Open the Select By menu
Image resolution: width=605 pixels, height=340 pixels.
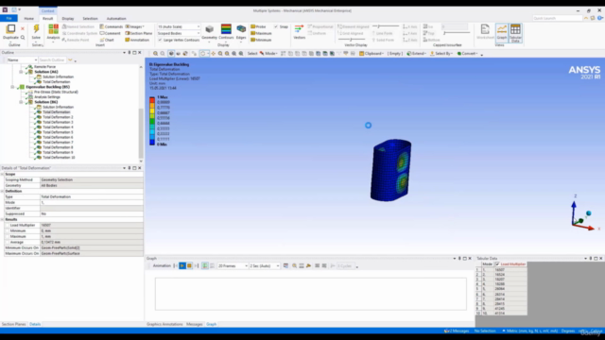(x=441, y=54)
